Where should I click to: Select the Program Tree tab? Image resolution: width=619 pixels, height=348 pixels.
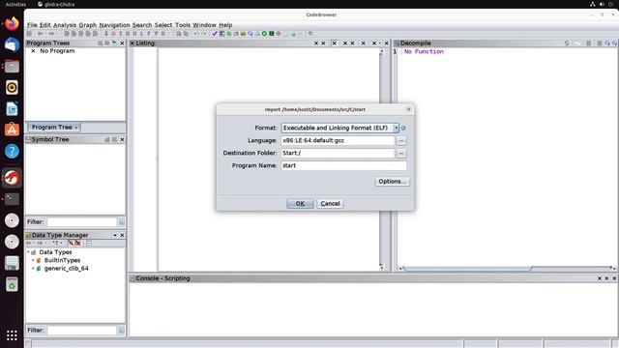pyautogui.click(x=53, y=127)
